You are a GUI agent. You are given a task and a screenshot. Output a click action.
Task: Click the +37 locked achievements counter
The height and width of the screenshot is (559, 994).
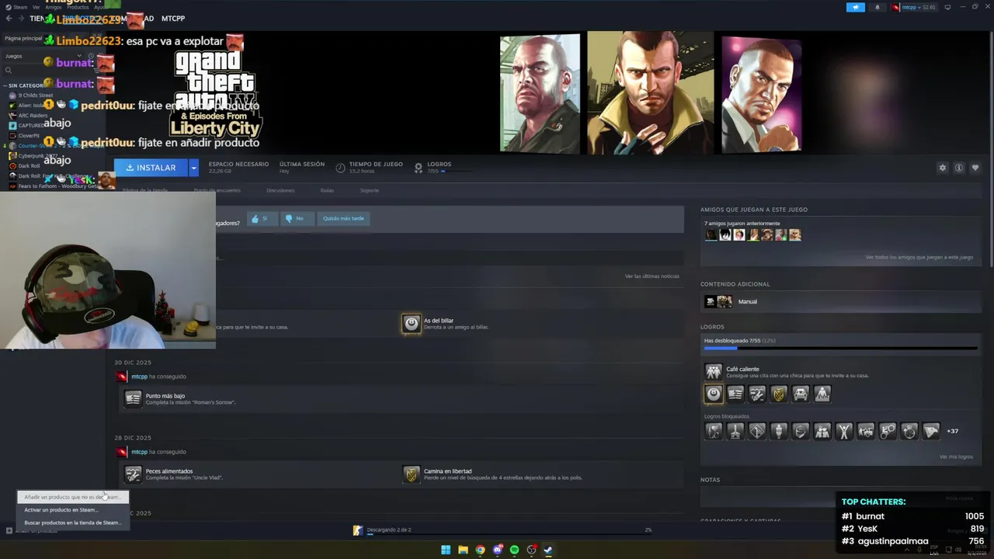pos(952,431)
